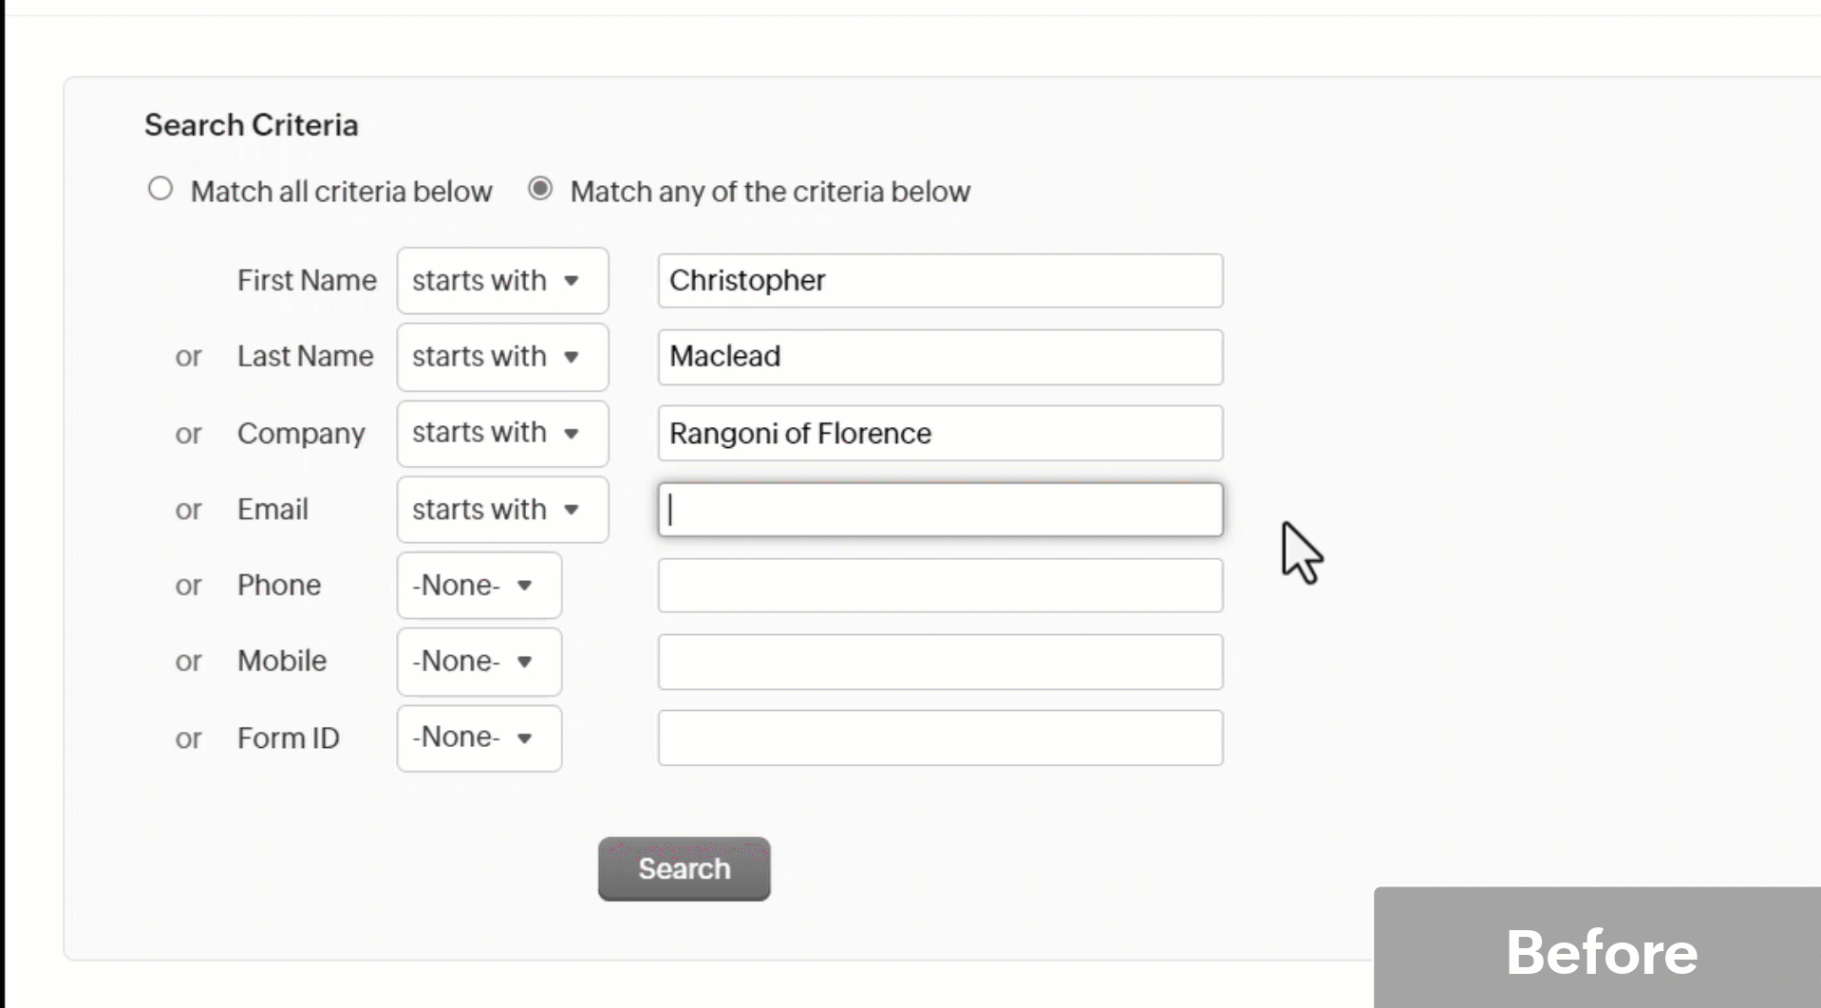Click the Last Name field containing Maclead
Viewport: 1821px width, 1008px height.
[940, 357]
